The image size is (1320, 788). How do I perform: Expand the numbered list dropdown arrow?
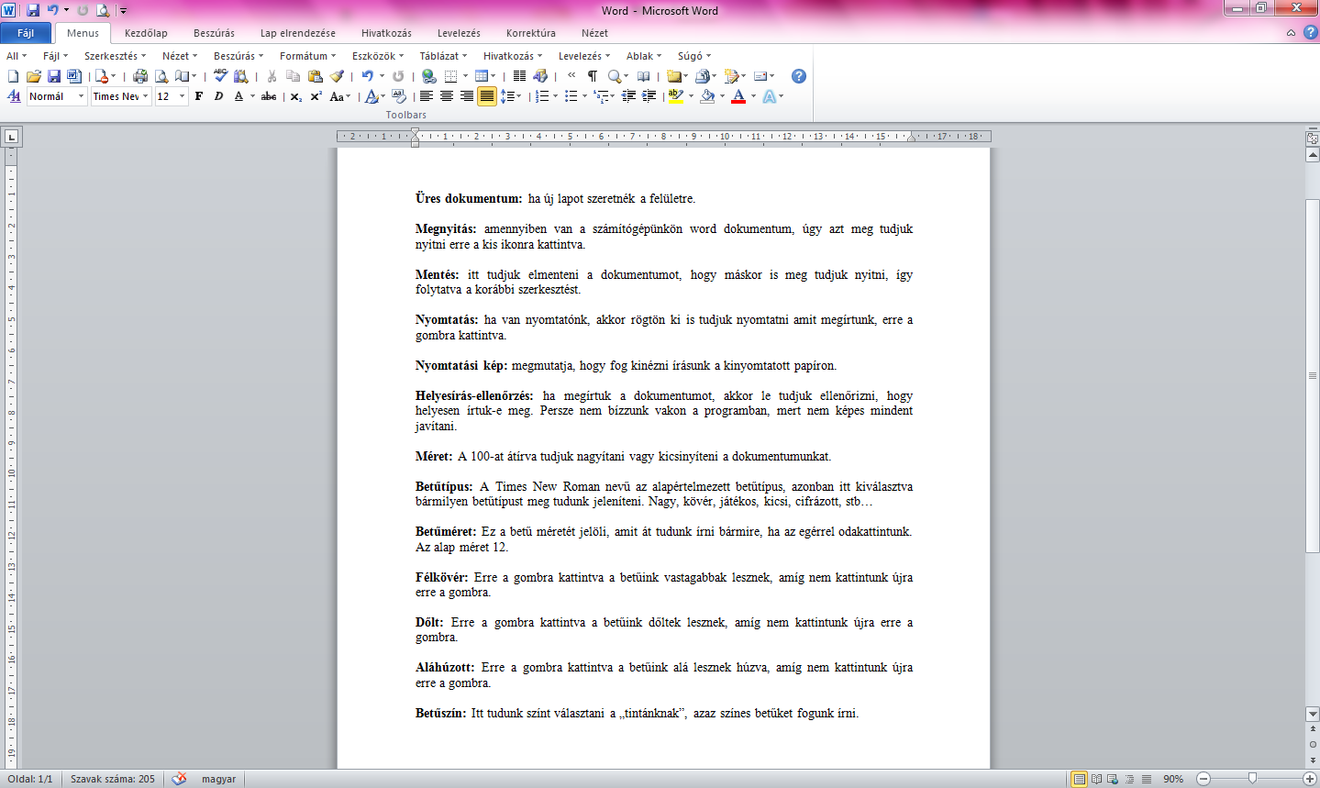tap(555, 96)
